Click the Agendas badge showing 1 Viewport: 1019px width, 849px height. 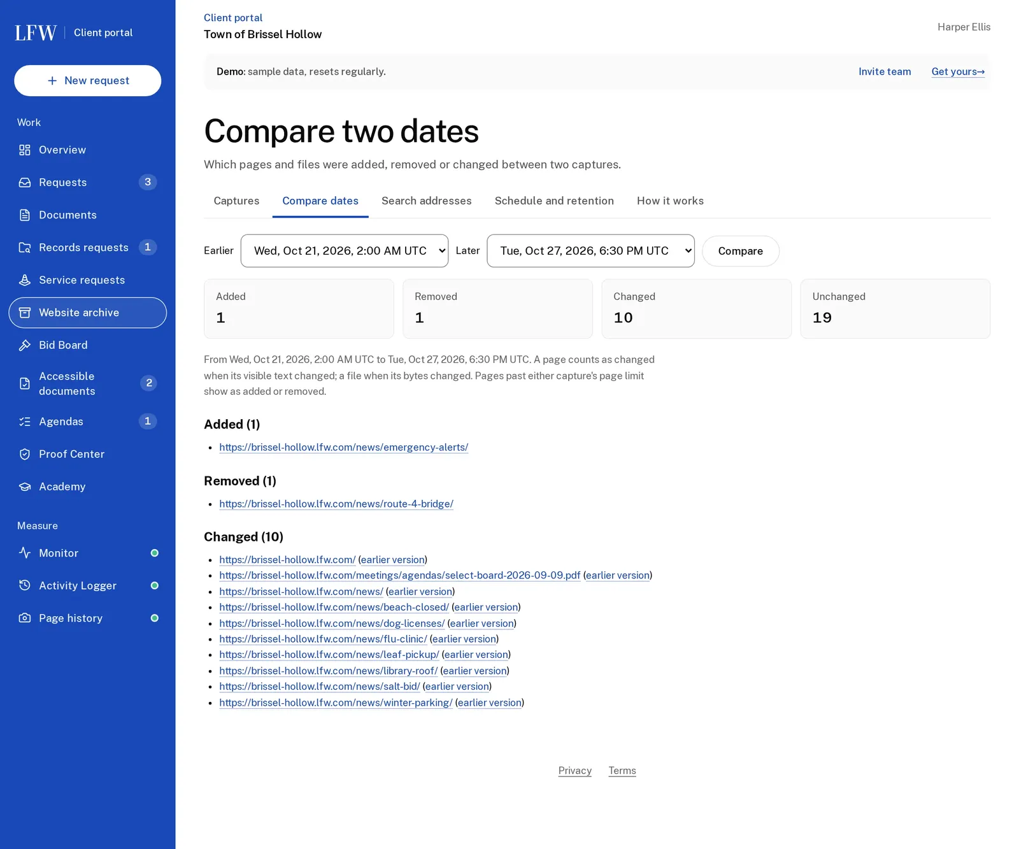148,421
